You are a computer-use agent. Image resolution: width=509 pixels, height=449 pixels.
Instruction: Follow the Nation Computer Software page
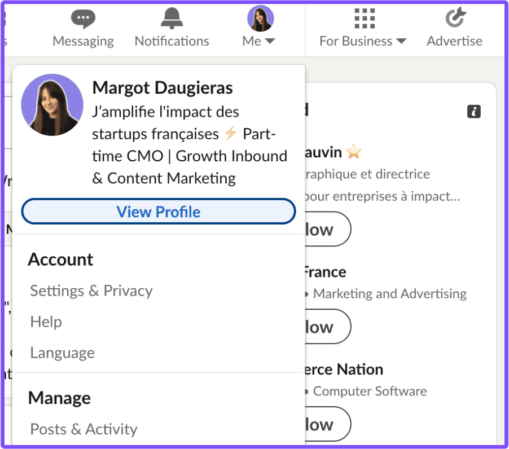tap(327, 424)
